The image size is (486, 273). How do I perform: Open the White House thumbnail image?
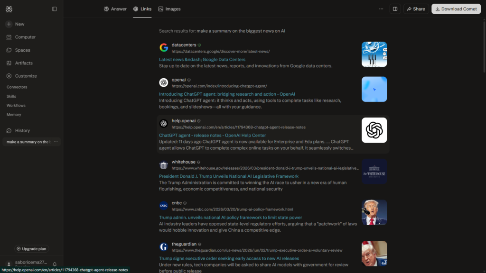tap(374, 172)
